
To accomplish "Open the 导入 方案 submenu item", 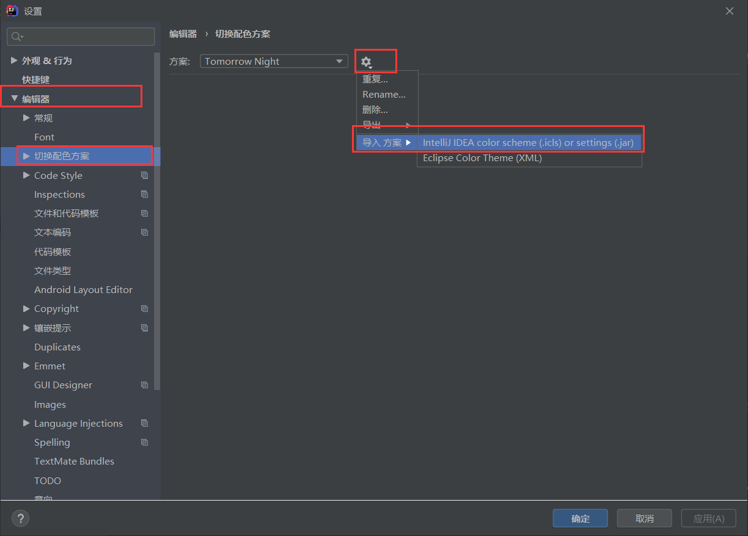I will 387,143.
